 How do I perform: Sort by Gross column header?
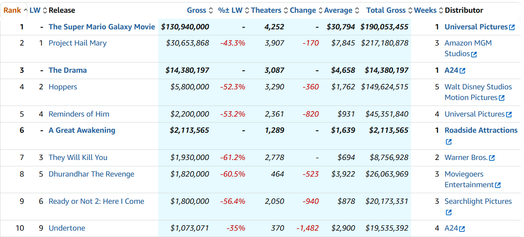tap(197, 10)
